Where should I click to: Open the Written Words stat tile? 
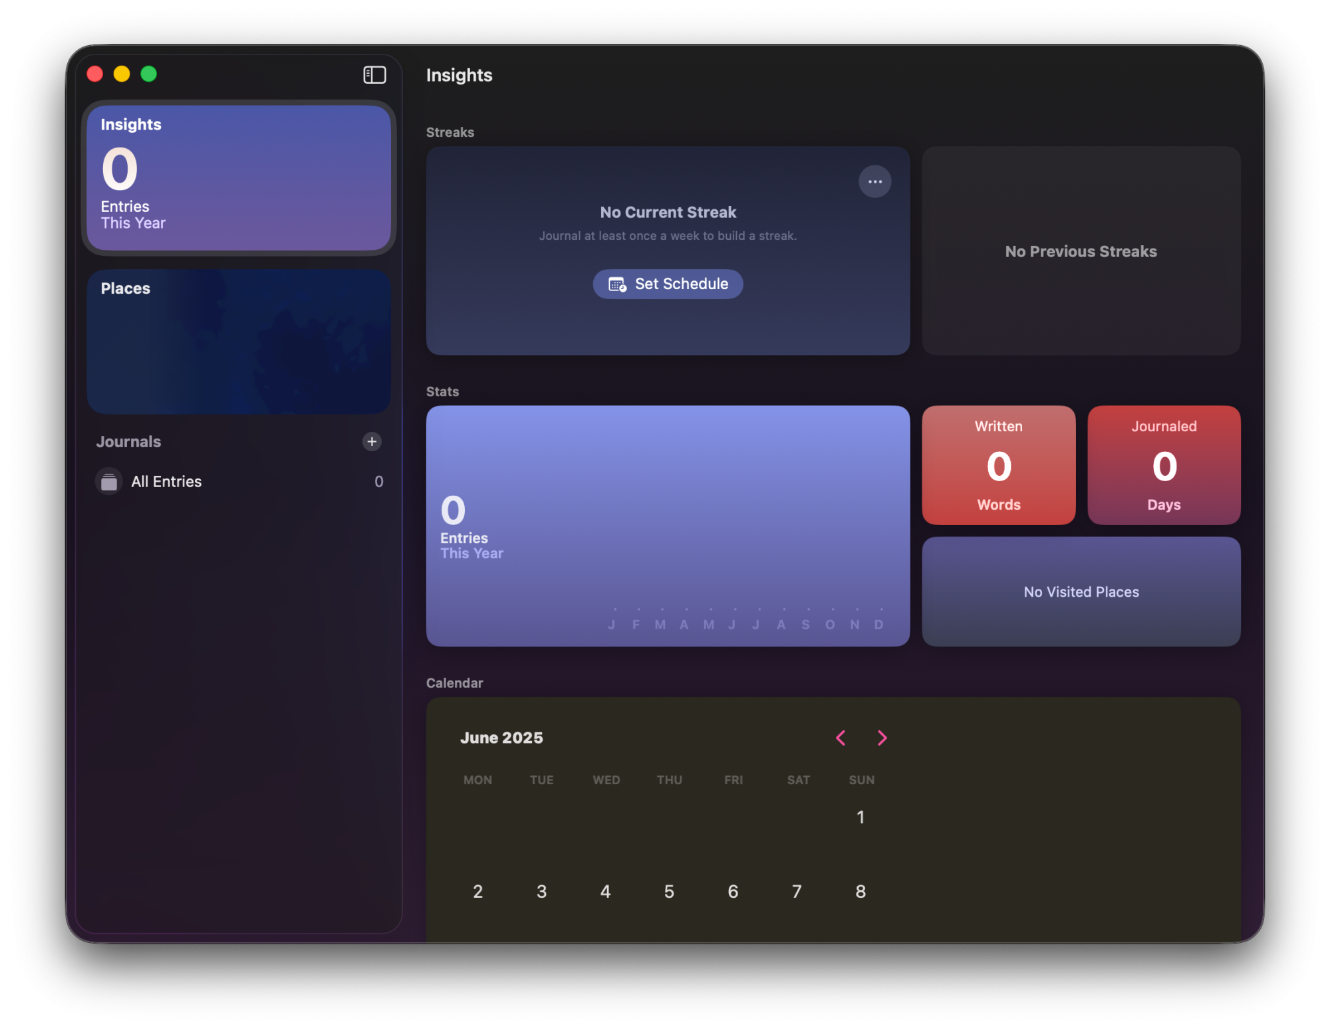(x=998, y=465)
